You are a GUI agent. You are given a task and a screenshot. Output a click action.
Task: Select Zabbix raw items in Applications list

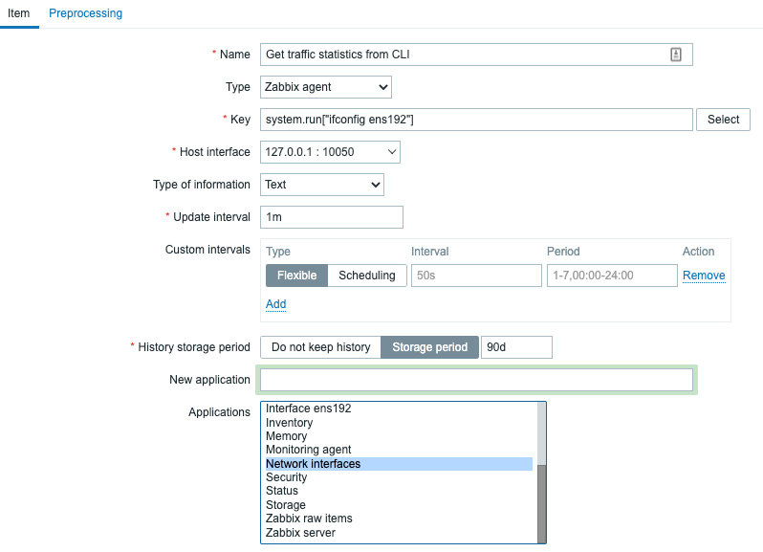click(x=399, y=519)
